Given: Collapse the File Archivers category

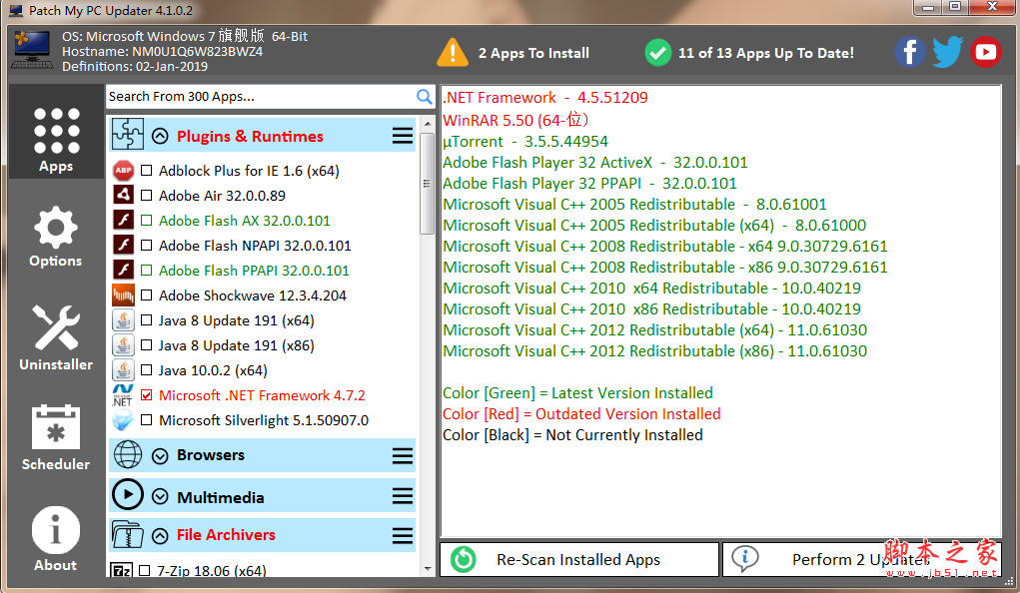Looking at the screenshot, I should (x=160, y=536).
